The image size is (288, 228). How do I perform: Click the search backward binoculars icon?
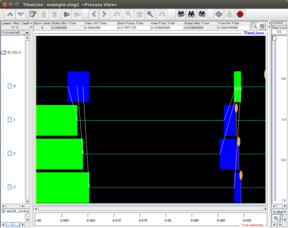click(181, 14)
